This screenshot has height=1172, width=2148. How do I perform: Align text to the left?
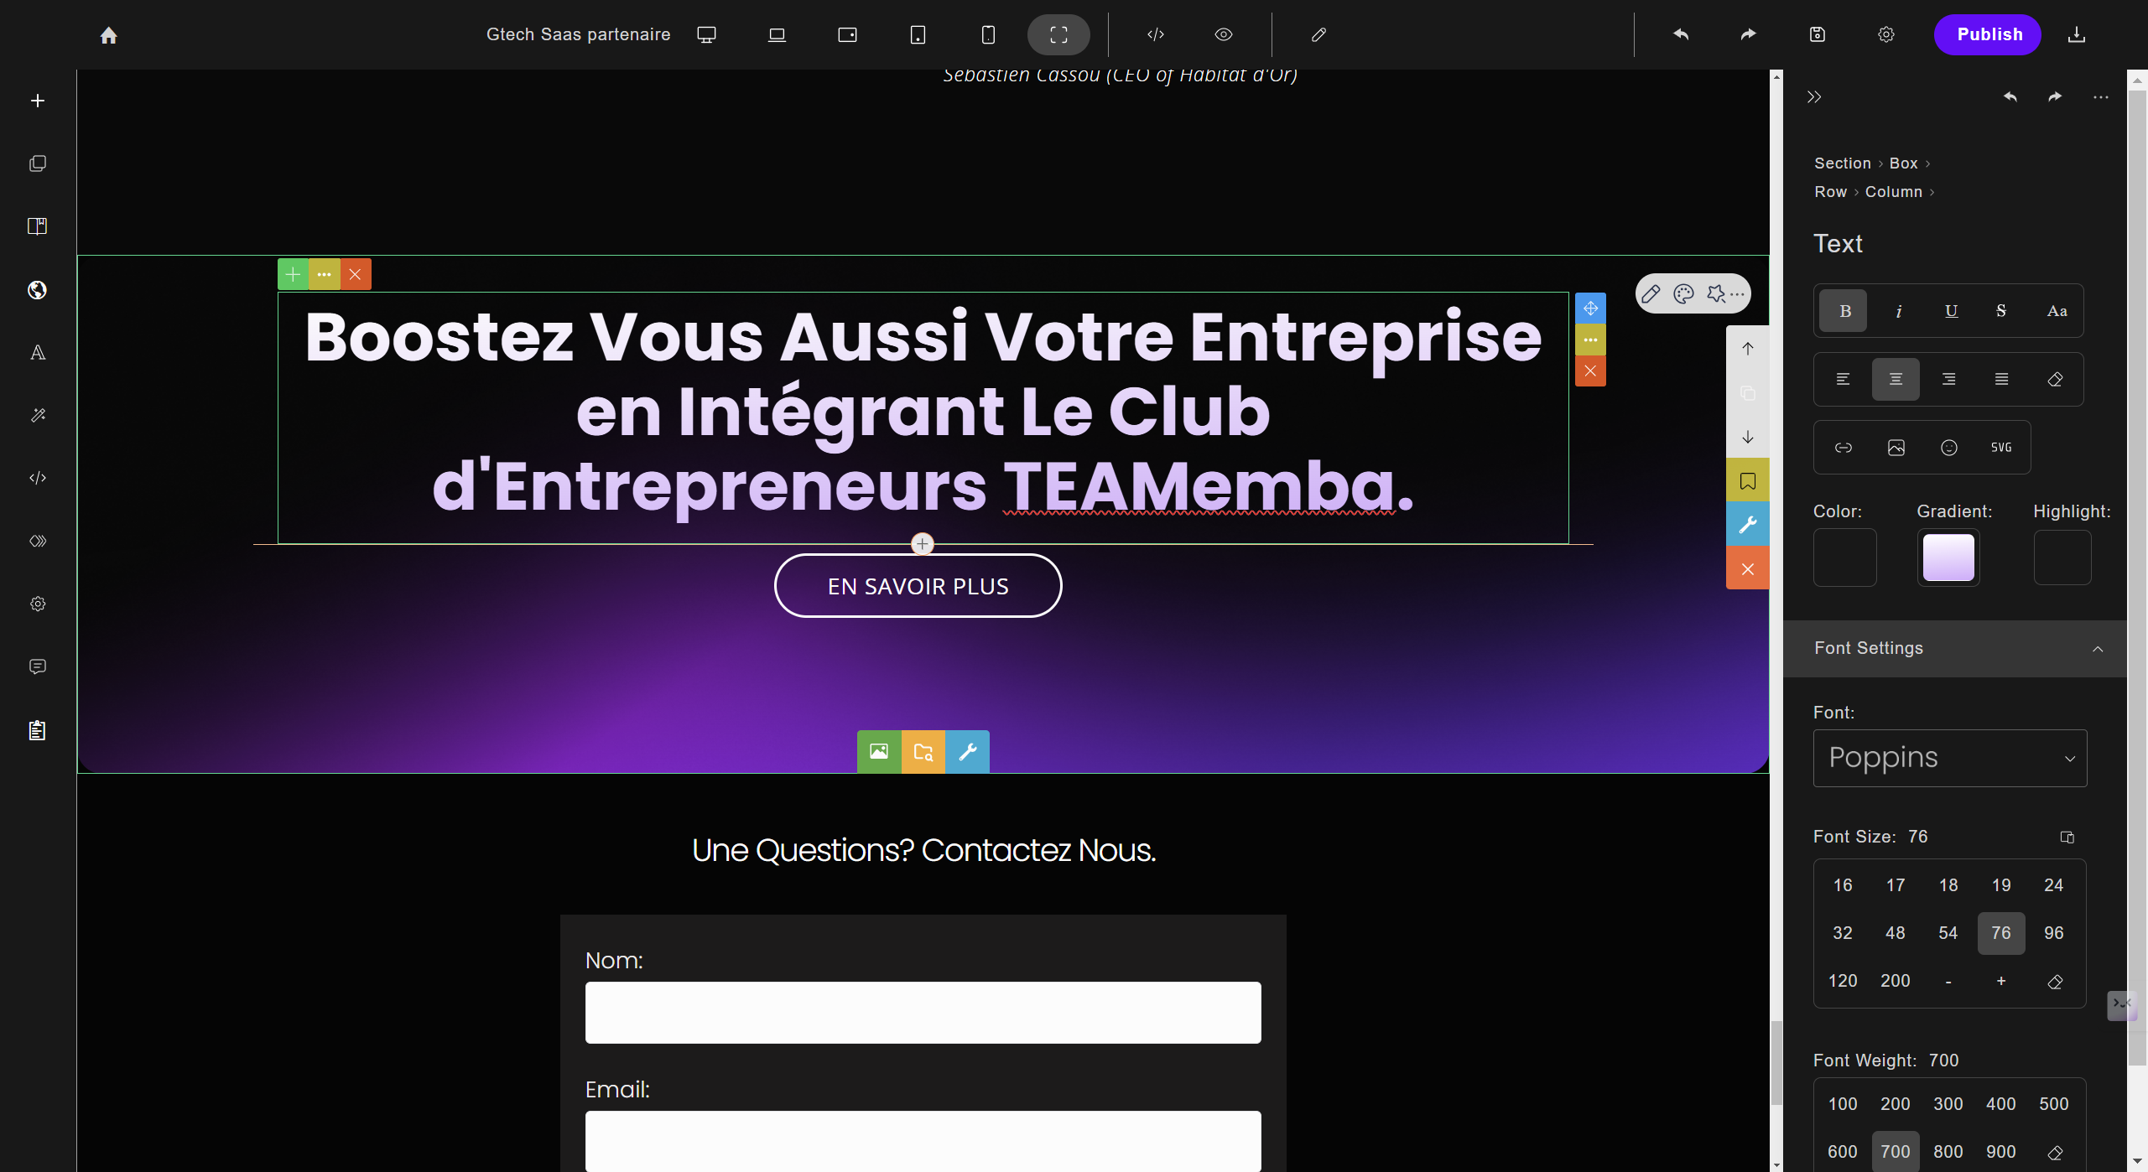pos(1843,380)
